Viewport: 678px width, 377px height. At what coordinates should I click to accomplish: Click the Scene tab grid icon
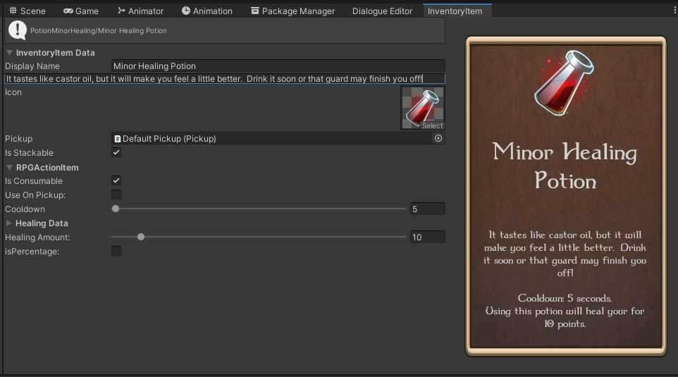click(13, 11)
